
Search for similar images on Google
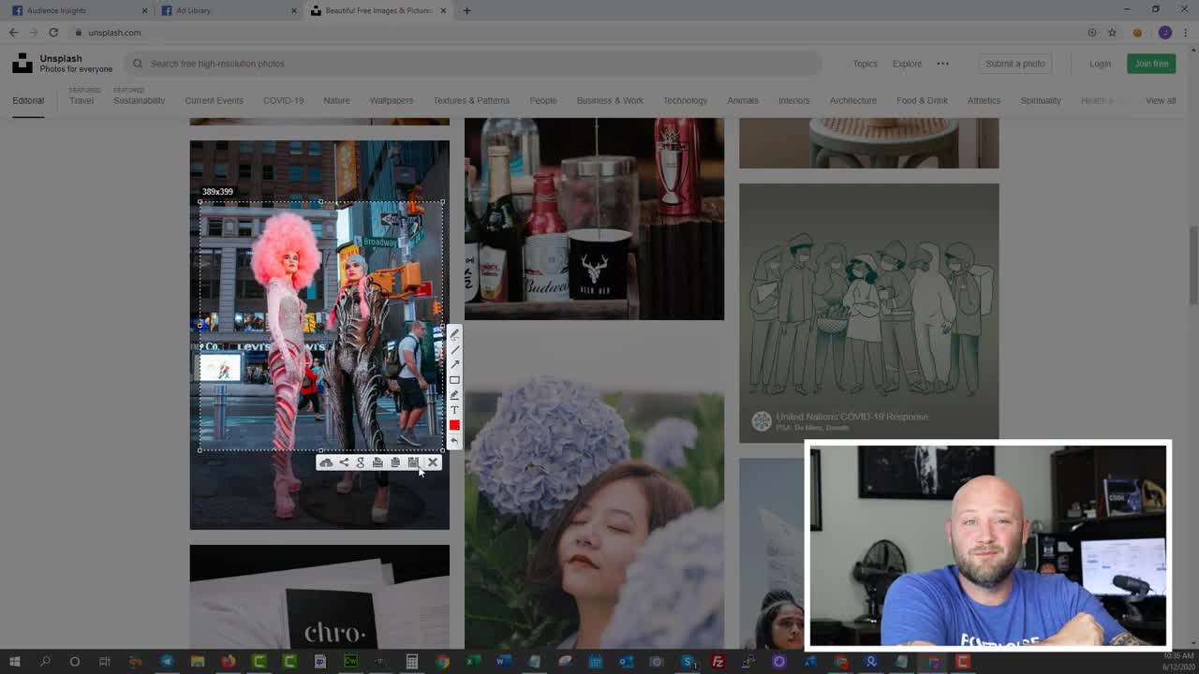click(361, 462)
